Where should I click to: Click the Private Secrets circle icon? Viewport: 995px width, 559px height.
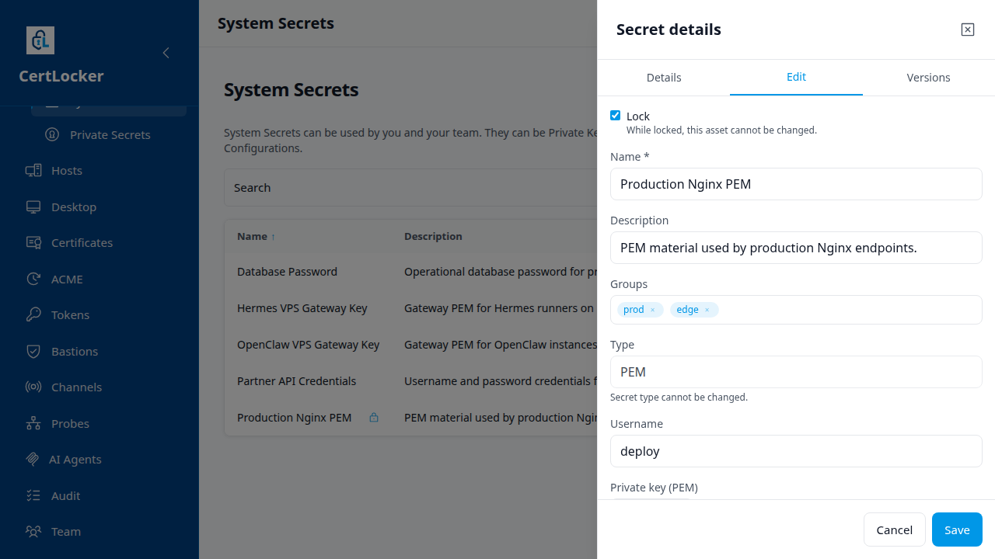tap(52, 135)
